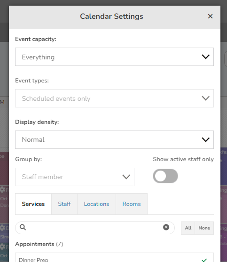Open the Staff member group dropdown
The image size is (227, 262).
point(75,177)
